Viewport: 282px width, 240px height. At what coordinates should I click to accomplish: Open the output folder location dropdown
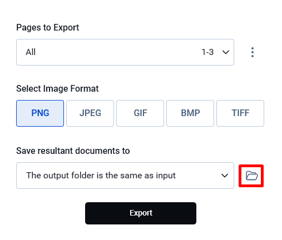pos(125,176)
